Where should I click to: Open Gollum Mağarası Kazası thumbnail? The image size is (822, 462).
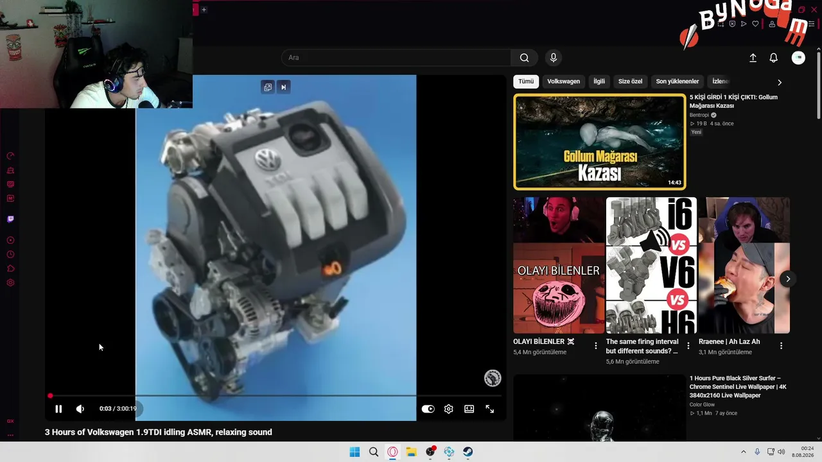[600, 142]
